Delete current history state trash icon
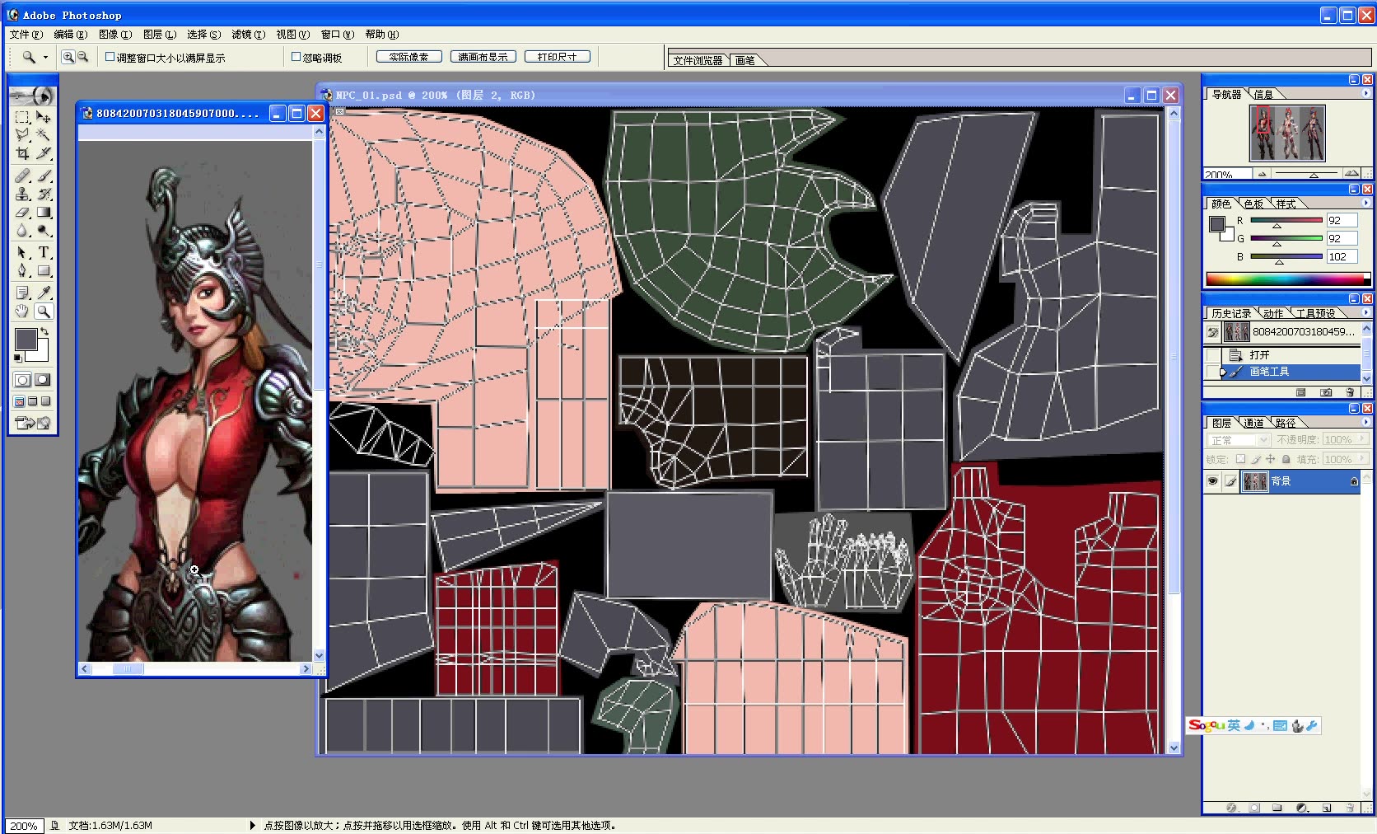This screenshot has width=1377, height=834. coord(1350,392)
